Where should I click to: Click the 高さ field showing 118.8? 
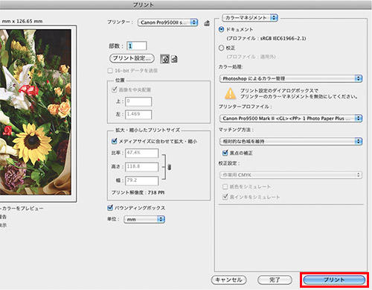(141, 167)
